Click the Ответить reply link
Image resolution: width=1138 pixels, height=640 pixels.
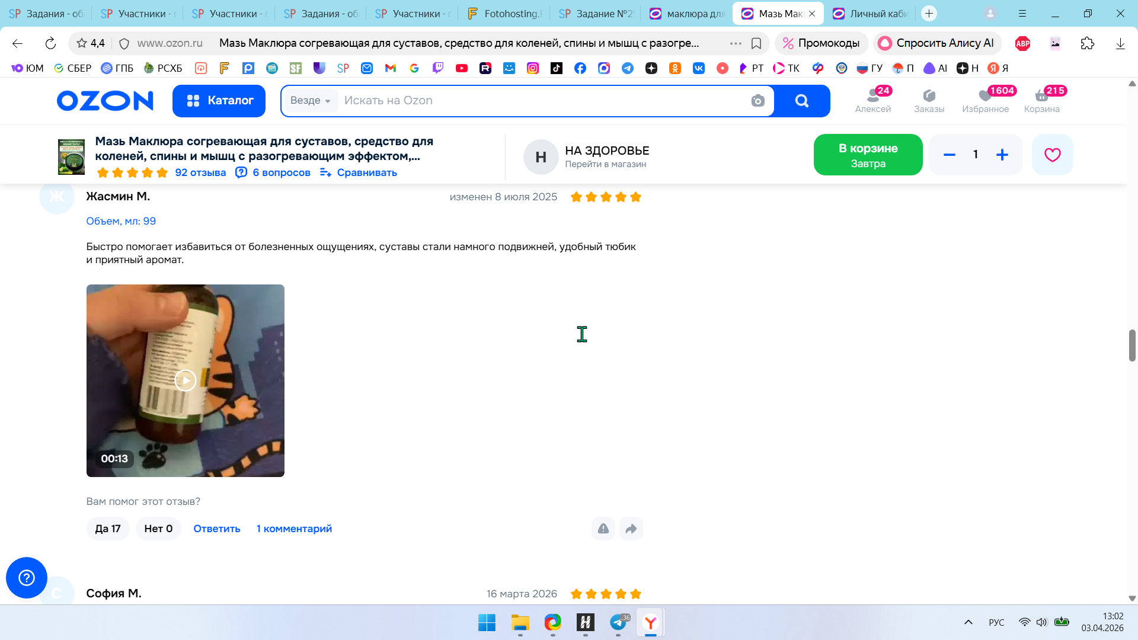(216, 529)
